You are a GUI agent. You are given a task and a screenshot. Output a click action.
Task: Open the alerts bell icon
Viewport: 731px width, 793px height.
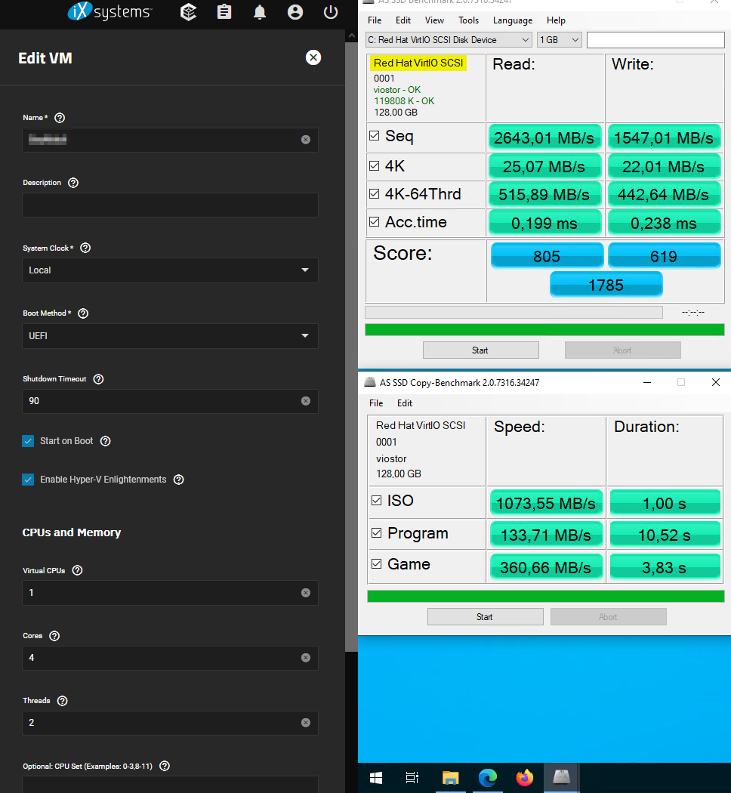[x=260, y=12]
